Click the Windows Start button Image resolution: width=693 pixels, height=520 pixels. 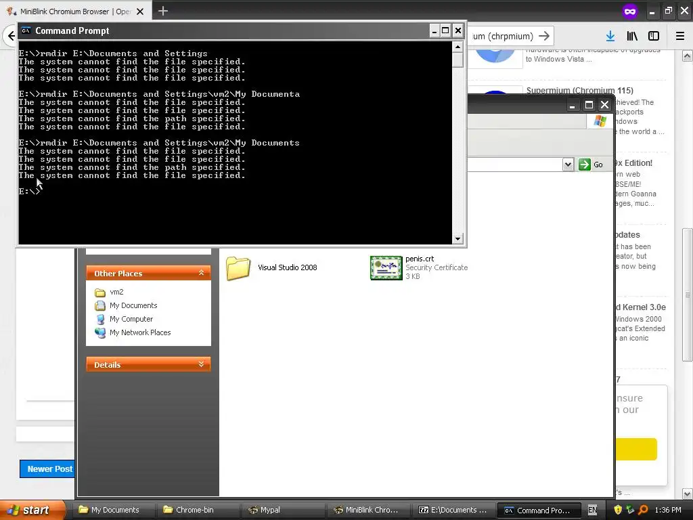[32, 510]
